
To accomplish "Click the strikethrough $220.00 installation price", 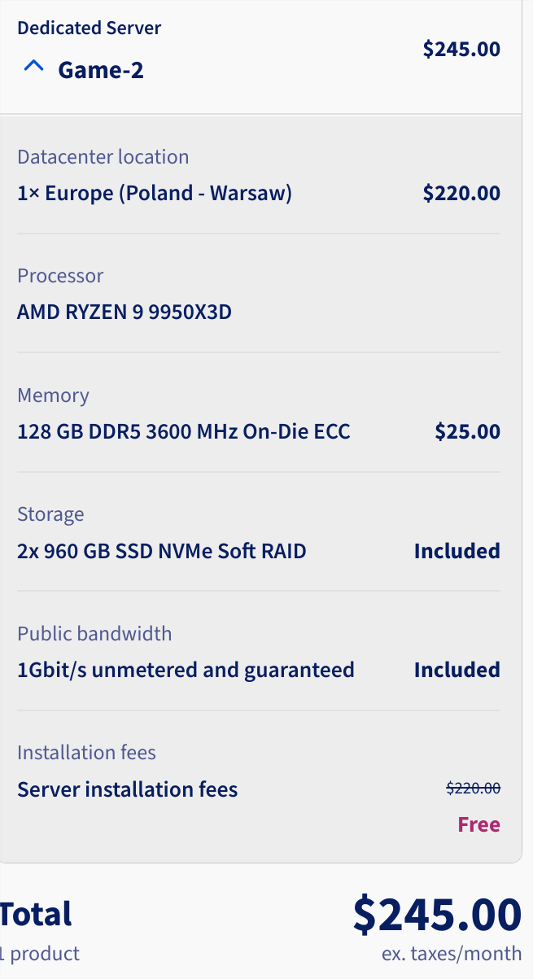I will (473, 788).
